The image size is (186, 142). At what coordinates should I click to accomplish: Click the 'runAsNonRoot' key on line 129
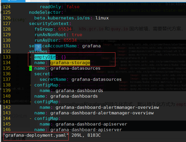(50, 35)
